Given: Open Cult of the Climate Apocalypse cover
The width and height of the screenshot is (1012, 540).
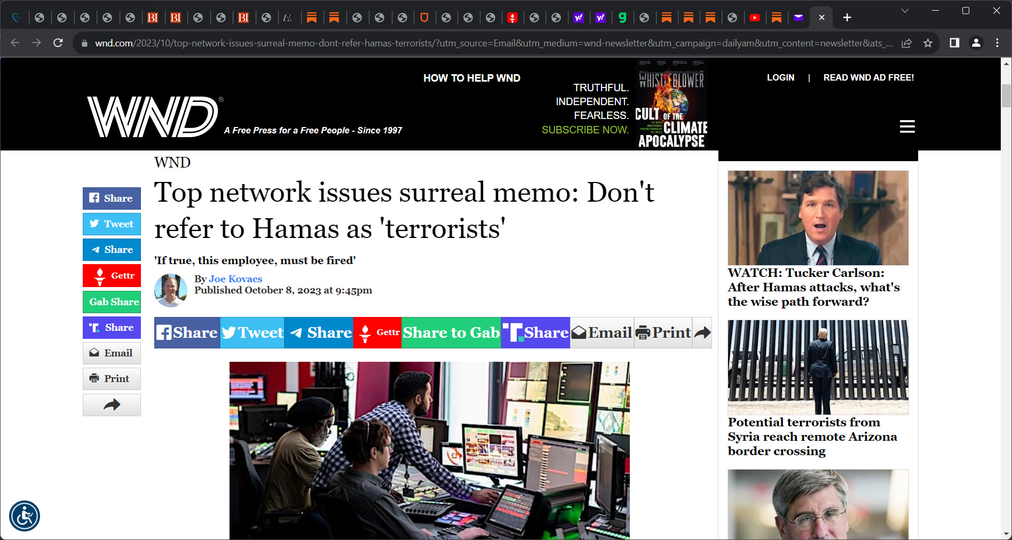Looking at the screenshot, I should 671,104.
